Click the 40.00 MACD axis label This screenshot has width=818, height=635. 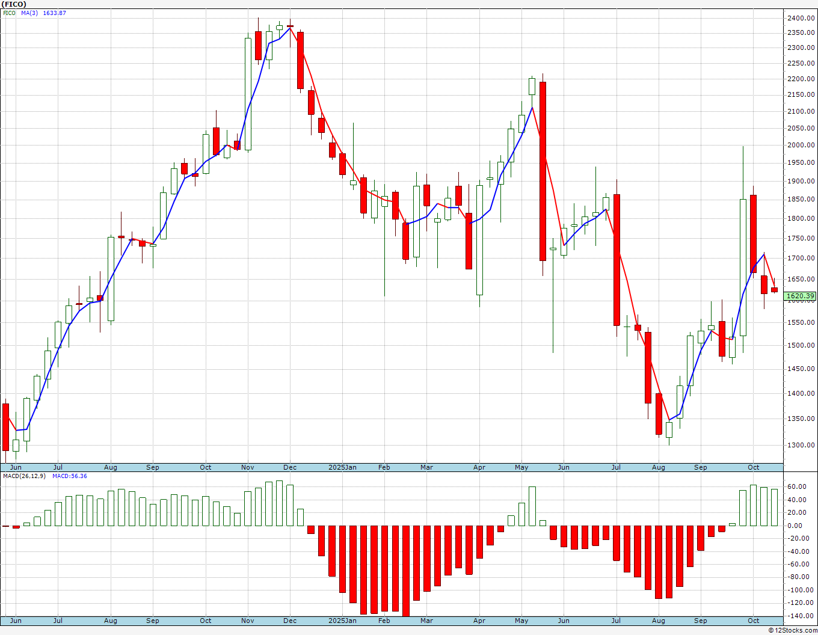[796, 500]
